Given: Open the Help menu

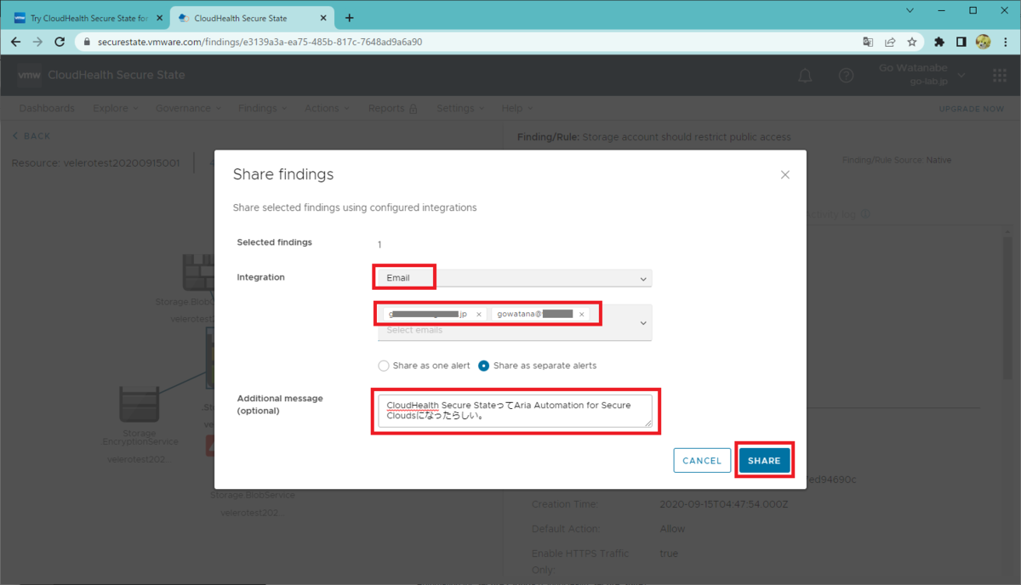Looking at the screenshot, I should [516, 108].
